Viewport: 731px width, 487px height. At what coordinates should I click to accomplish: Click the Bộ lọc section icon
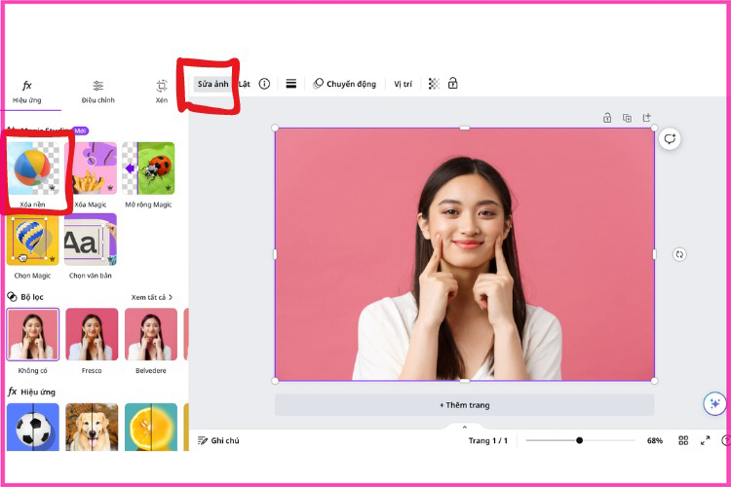(12, 297)
